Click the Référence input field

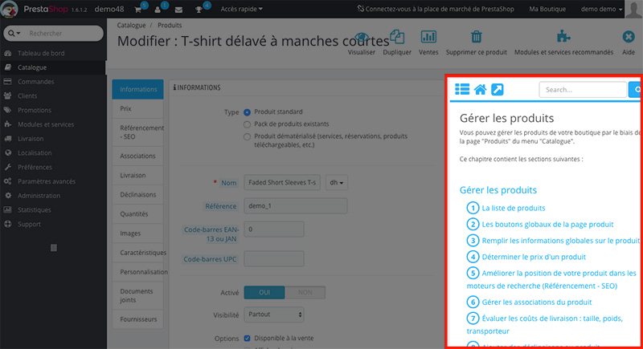[x=295, y=205]
